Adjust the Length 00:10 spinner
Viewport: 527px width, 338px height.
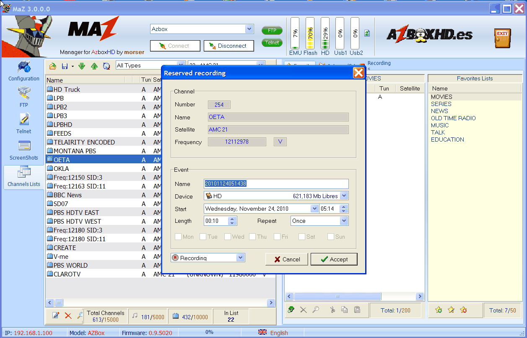(233, 221)
